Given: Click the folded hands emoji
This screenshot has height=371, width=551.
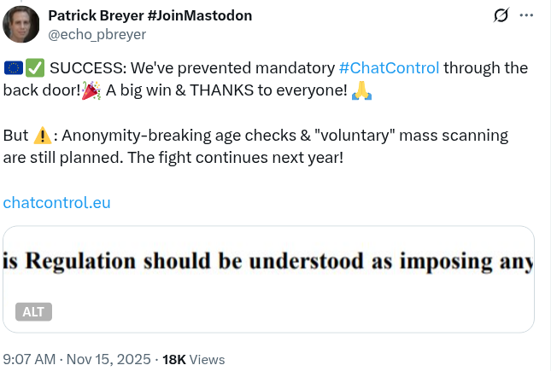Looking at the screenshot, I should click(x=361, y=91).
